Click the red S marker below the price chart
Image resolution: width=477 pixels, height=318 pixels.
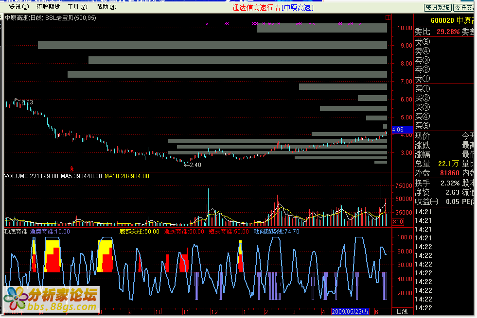point(72,169)
